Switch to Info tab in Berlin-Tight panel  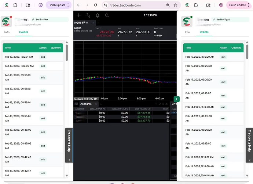point(187,32)
